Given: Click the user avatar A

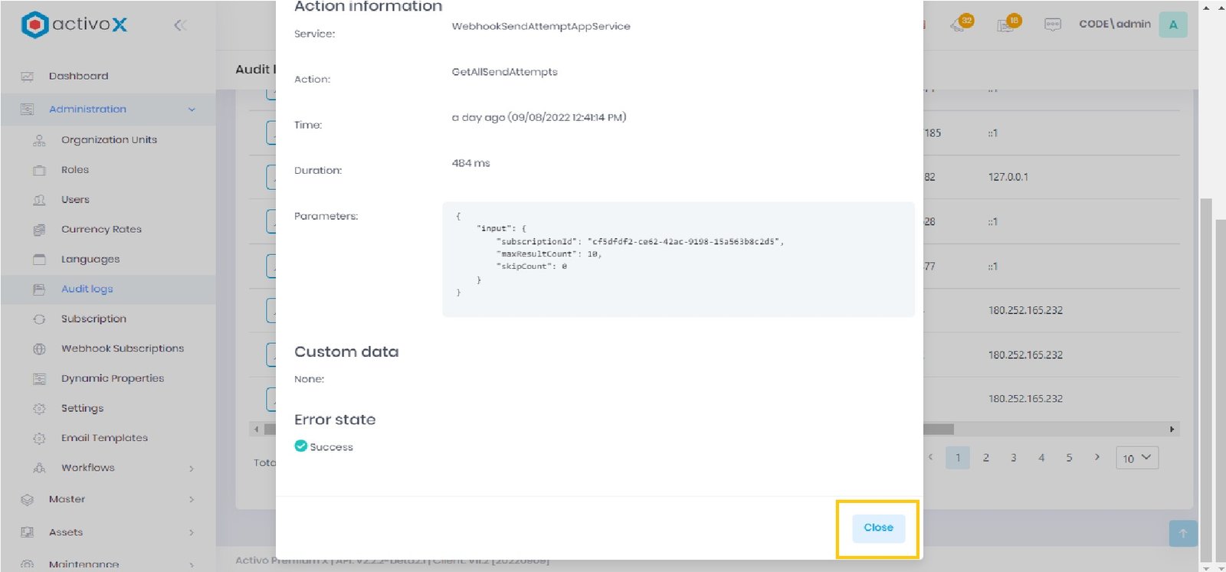Looking at the screenshot, I should coord(1173,25).
